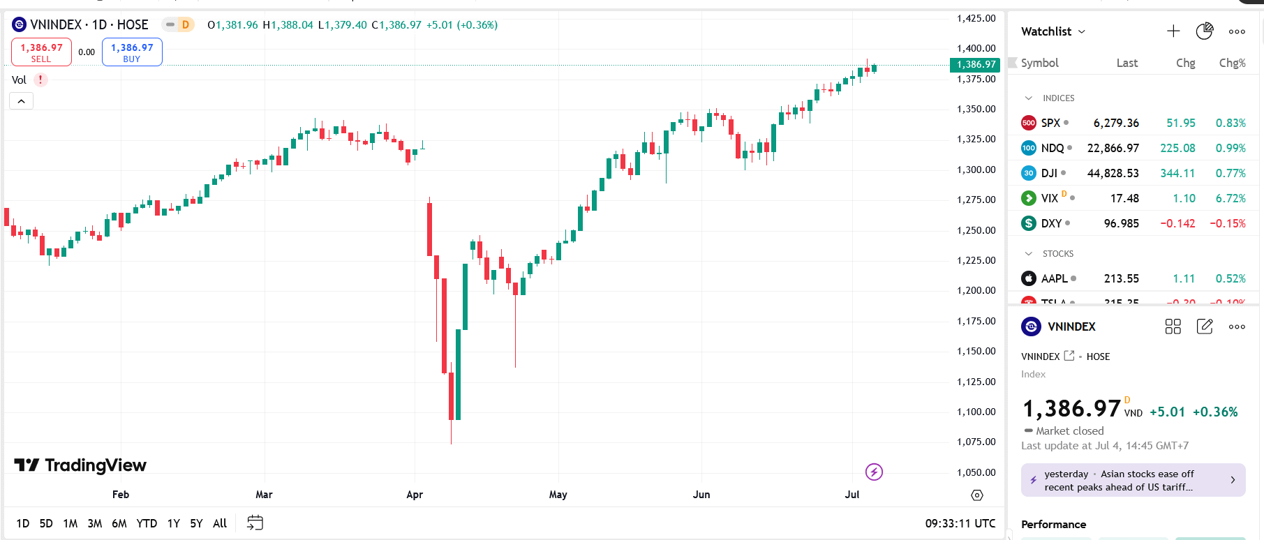This screenshot has height=540, width=1264.
Task: Click the VNINDEX edit note icon
Action: coord(1205,327)
